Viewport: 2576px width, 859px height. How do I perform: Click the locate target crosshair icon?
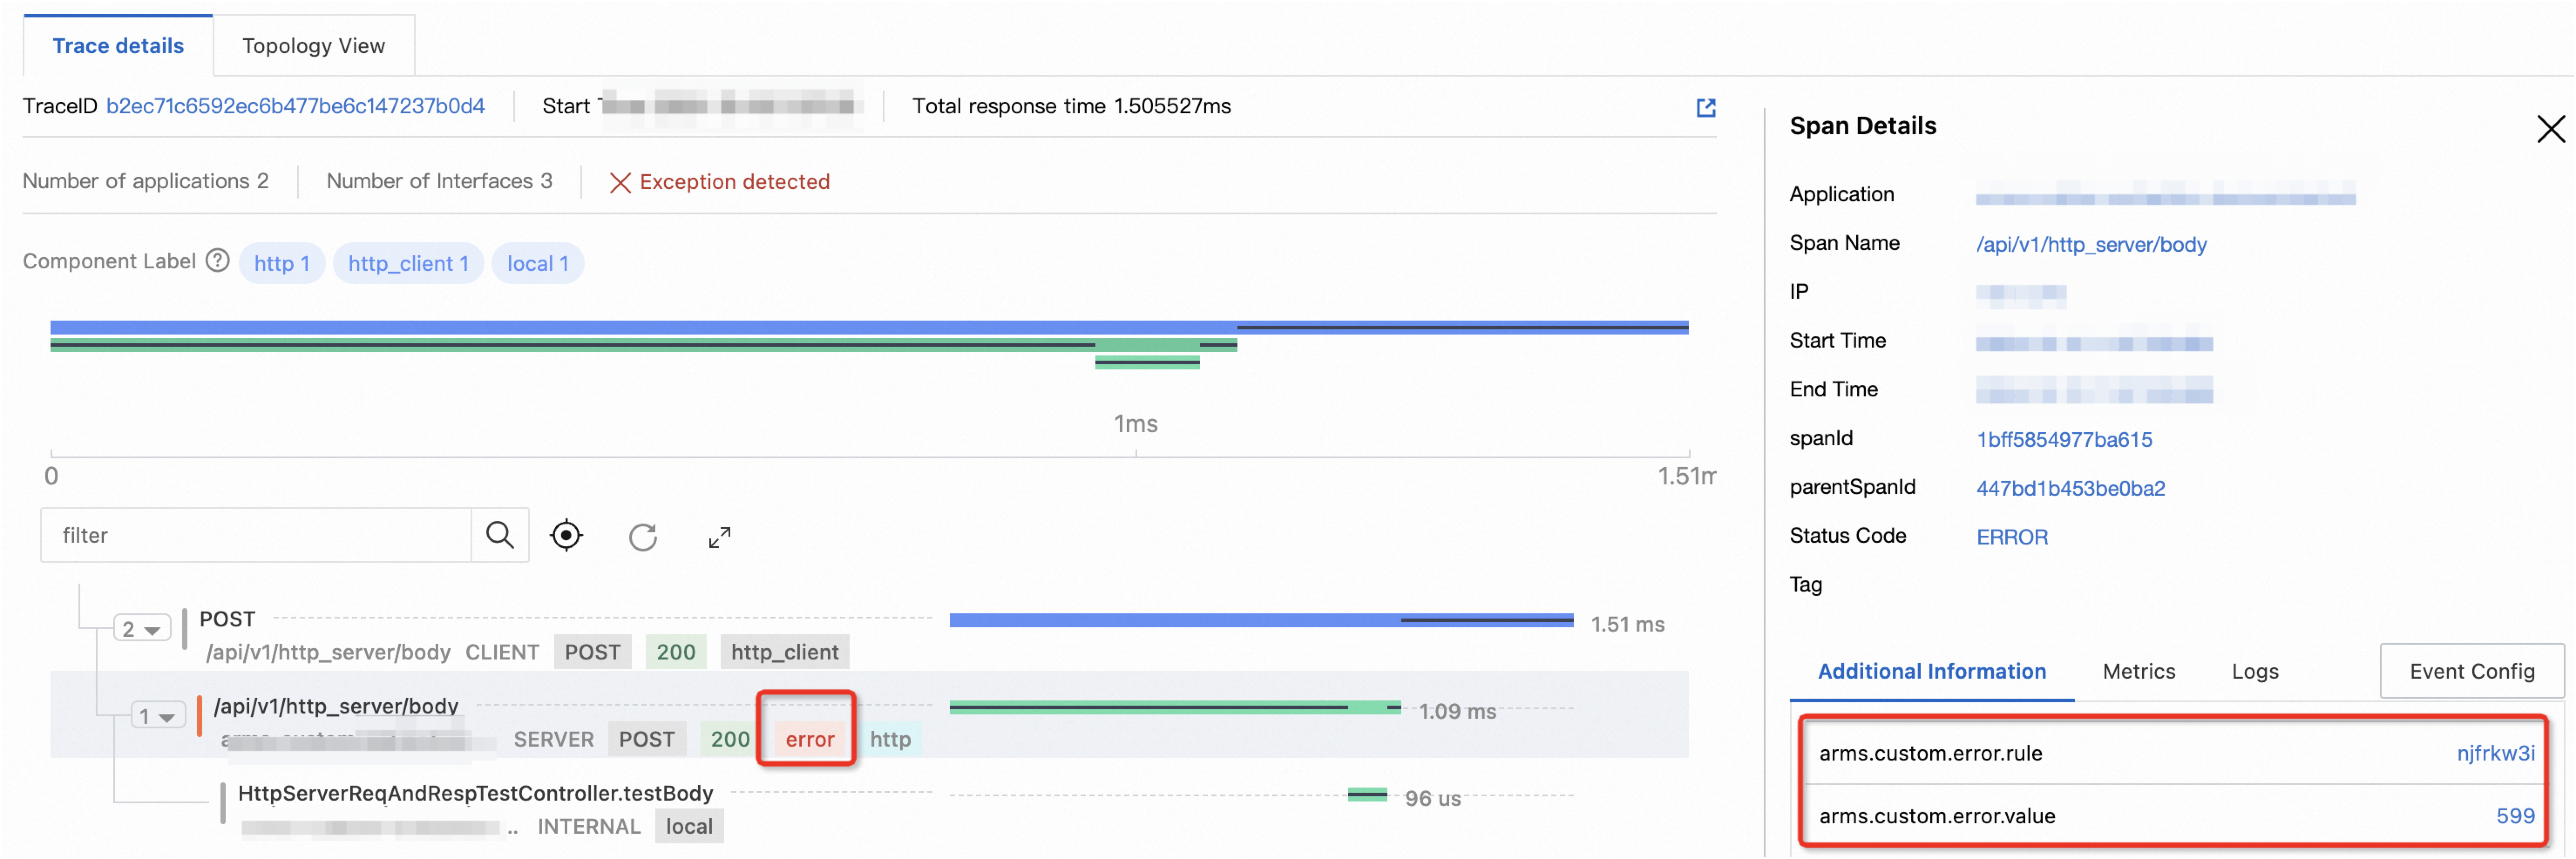coord(566,536)
